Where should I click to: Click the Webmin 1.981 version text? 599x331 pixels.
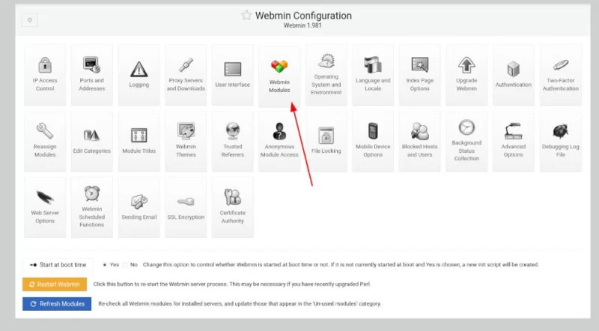click(x=302, y=25)
